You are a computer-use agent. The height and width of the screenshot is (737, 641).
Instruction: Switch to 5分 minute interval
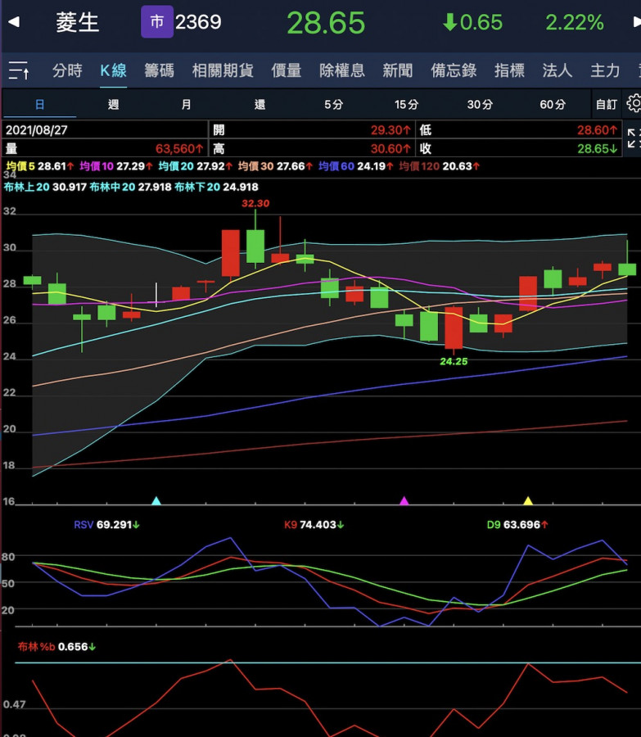(x=333, y=105)
